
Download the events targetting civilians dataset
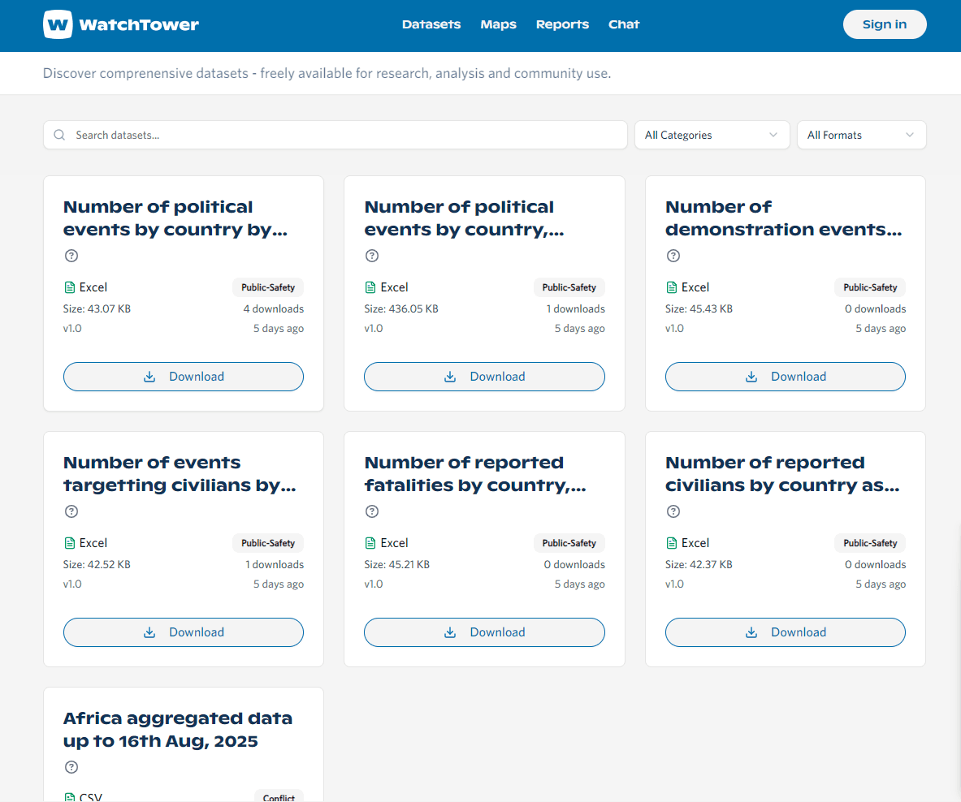click(x=184, y=632)
